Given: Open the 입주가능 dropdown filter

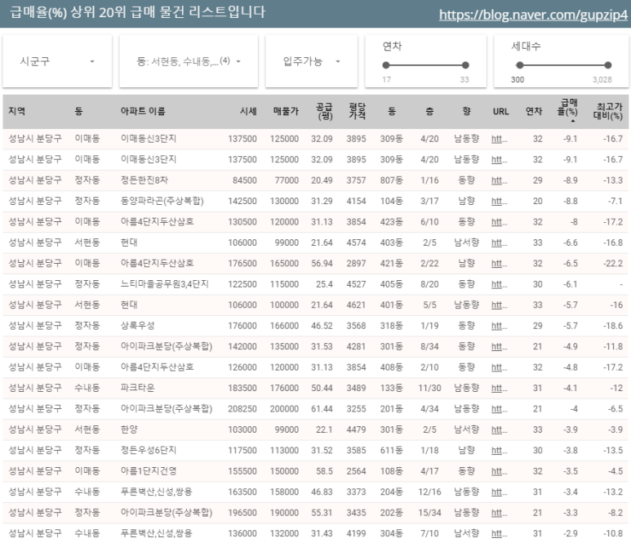Looking at the screenshot, I should tap(311, 61).
